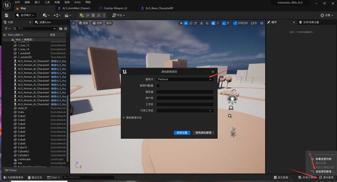Create a new folder in the outliner
The image size is (337, 182).
click(61, 28)
